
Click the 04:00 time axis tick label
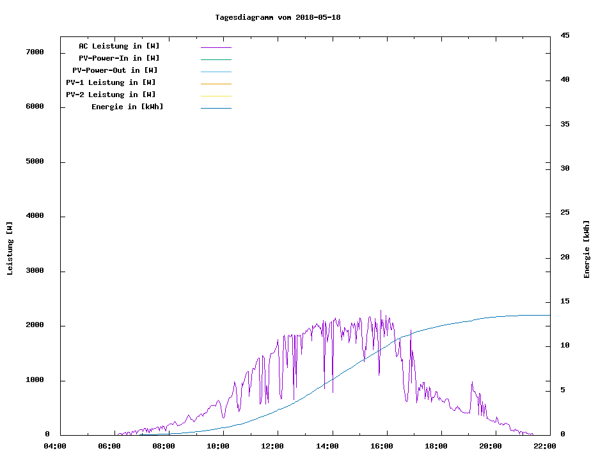pos(54,446)
